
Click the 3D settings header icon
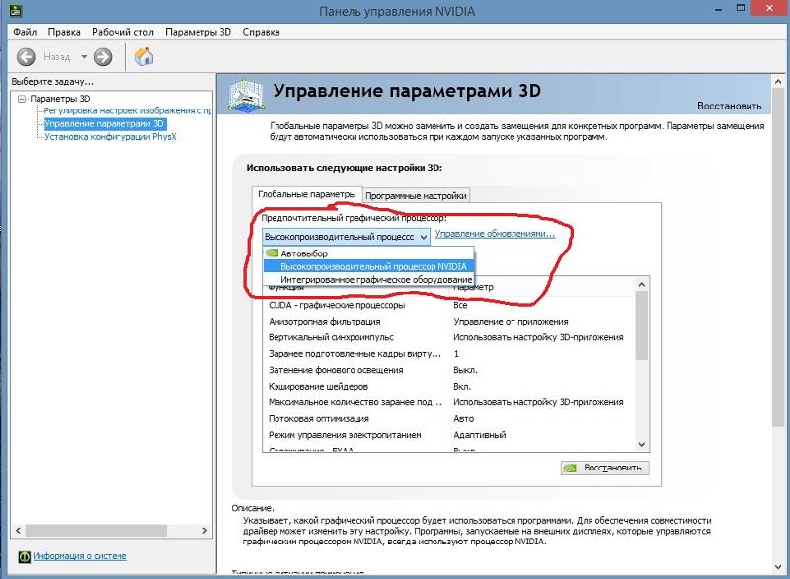coord(246,94)
